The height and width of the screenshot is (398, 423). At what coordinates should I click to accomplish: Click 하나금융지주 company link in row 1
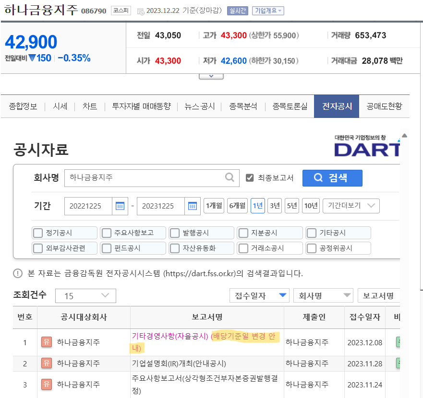pos(78,342)
